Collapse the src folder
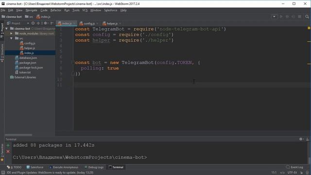Image resolution: width=311 pixels, height=175 pixels. [11, 38]
